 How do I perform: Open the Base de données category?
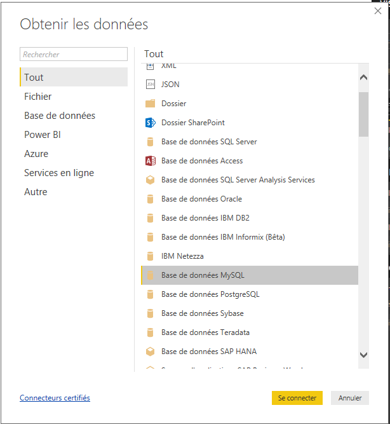click(x=74, y=116)
